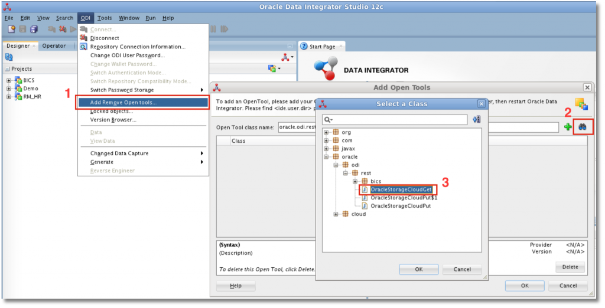The width and height of the screenshot is (605, 308).
Task: Collapse the oracle package node
Action: (x=326, y=157)
